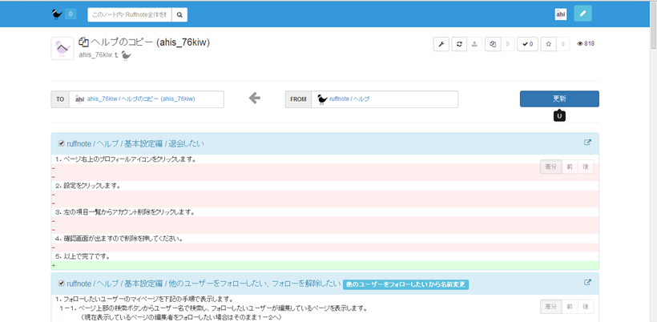The image size is (657, 322).
Task: Select 前 view in first diff panel
Action: 569,167
